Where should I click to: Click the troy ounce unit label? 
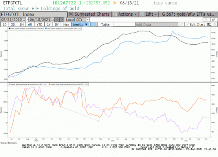click(165, 3)
